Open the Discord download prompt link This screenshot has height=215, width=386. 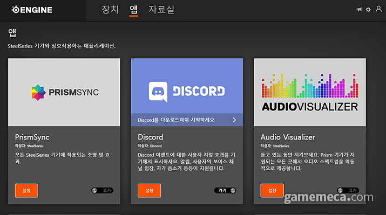187,120
